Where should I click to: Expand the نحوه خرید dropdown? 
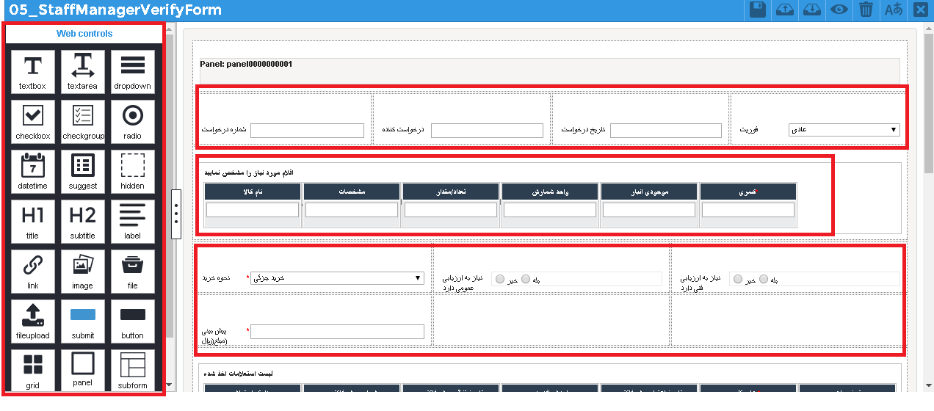click(337, 278)
